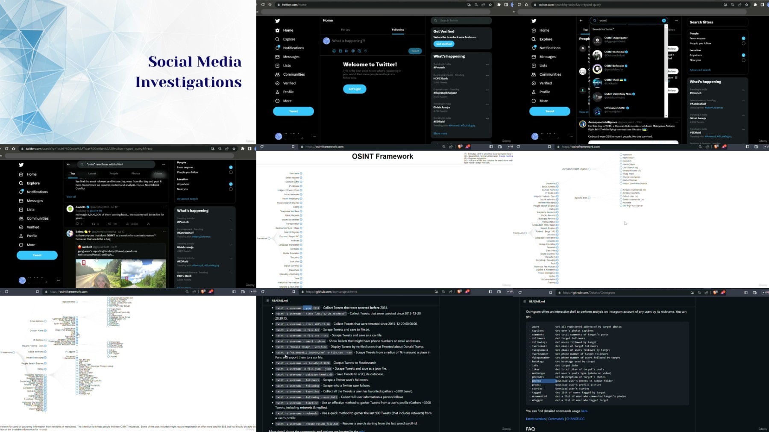This screenshot has height=432, width=769.
Task: Open the Commands link in Osintgram README
Action: [556, 419]
